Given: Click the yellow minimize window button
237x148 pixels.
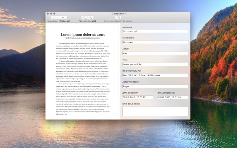Looking at the screenshot, I should click(x=51, y=14).
